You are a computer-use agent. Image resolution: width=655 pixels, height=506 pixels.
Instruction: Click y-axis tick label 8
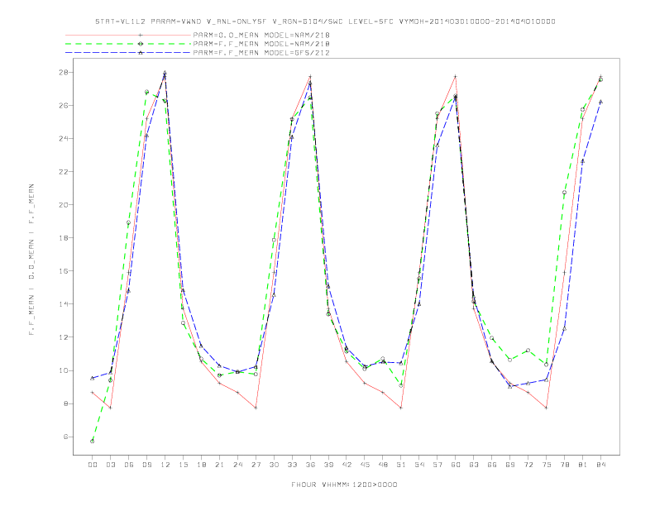click(65, 403)
